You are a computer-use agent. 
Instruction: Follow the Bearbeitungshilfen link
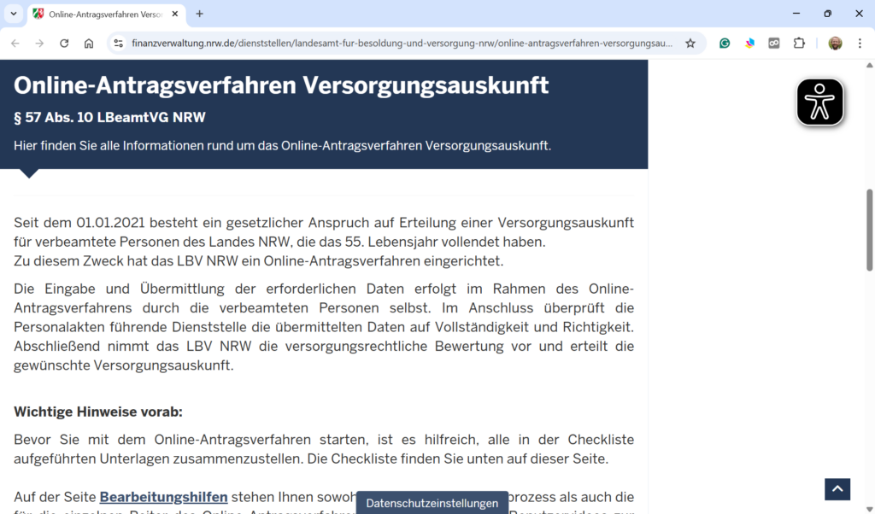pyautogui.click(x=163, y=497)
